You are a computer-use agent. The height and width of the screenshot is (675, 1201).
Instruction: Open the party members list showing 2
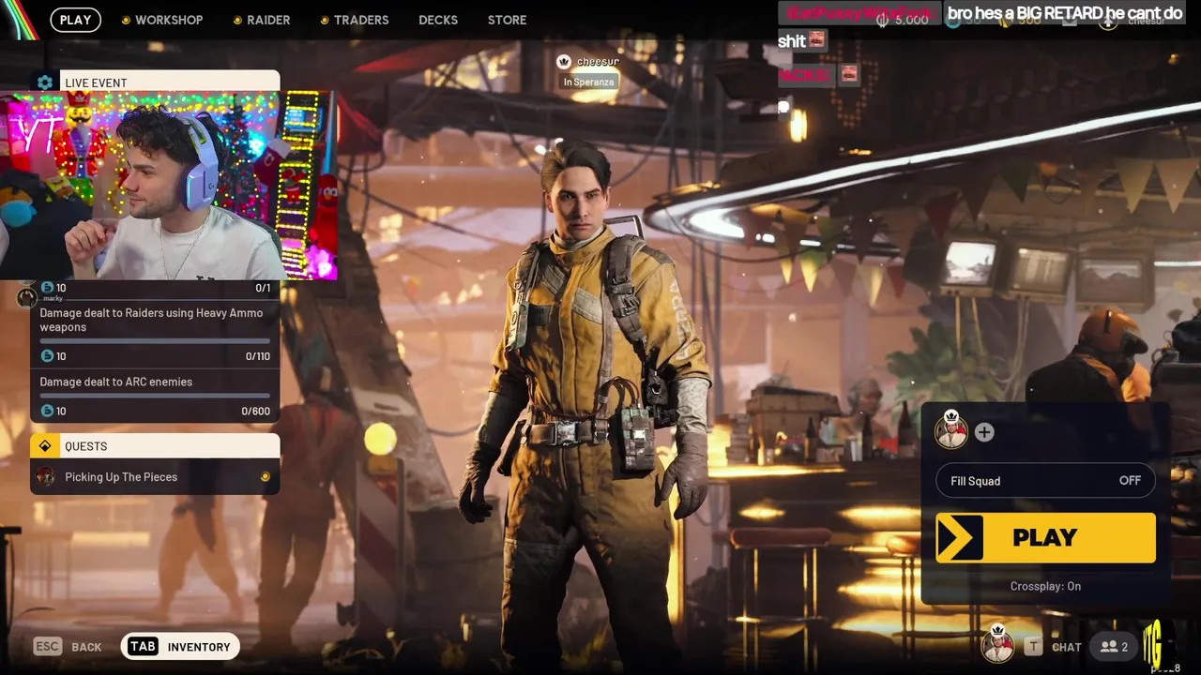pyautogui.click(x=1115, y=647)
